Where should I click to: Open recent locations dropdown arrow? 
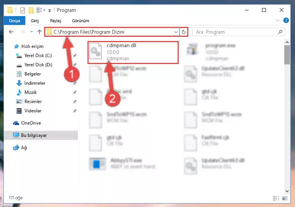31,32
